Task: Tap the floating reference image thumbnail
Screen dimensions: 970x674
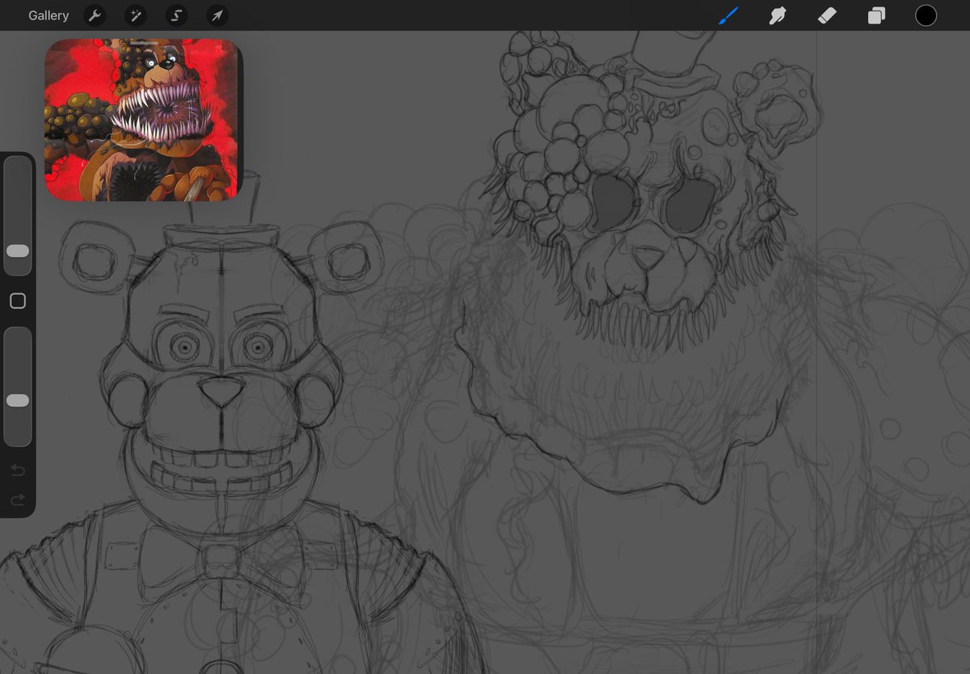Action: coord(143,120)
